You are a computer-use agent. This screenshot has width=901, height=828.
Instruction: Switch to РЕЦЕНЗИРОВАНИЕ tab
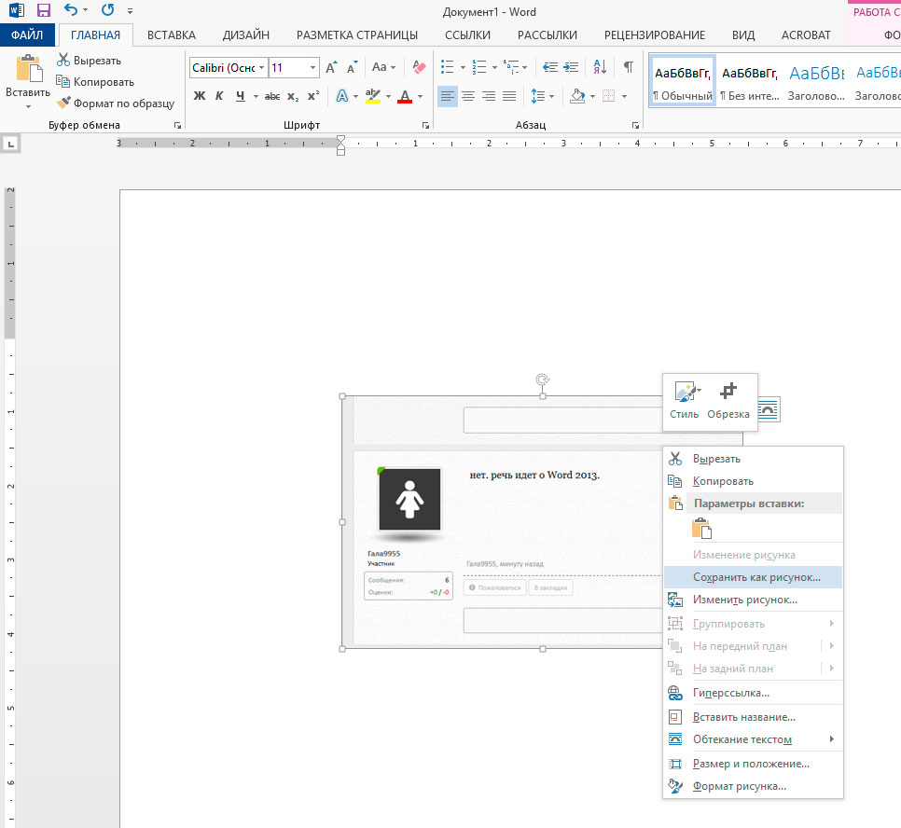655,35
